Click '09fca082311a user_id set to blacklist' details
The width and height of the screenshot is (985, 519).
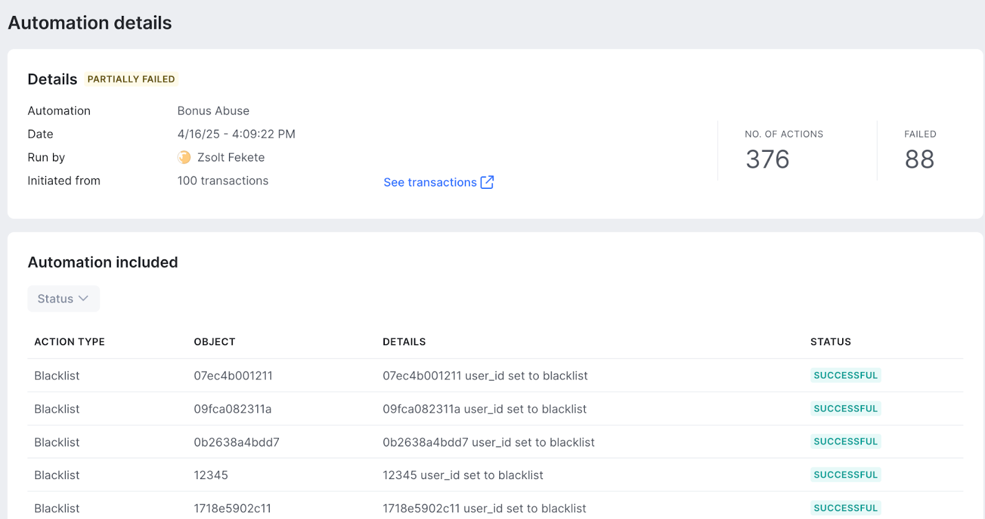pos(484,409)
